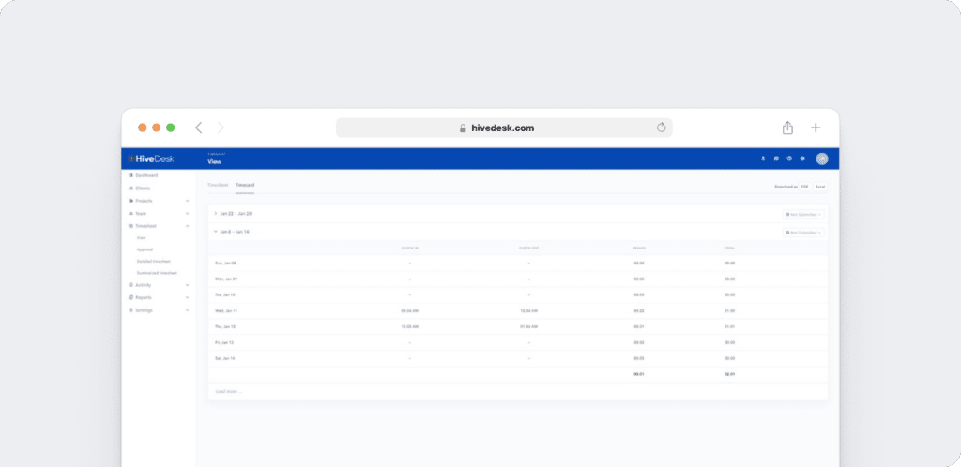Open Dashboard from the sidebar
This screenshot has height=467, width=961.
[x=145, y=175]
